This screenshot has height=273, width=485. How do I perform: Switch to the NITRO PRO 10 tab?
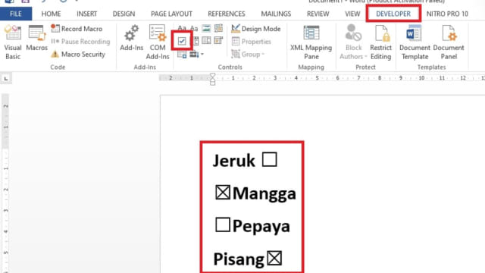point(447,14)
